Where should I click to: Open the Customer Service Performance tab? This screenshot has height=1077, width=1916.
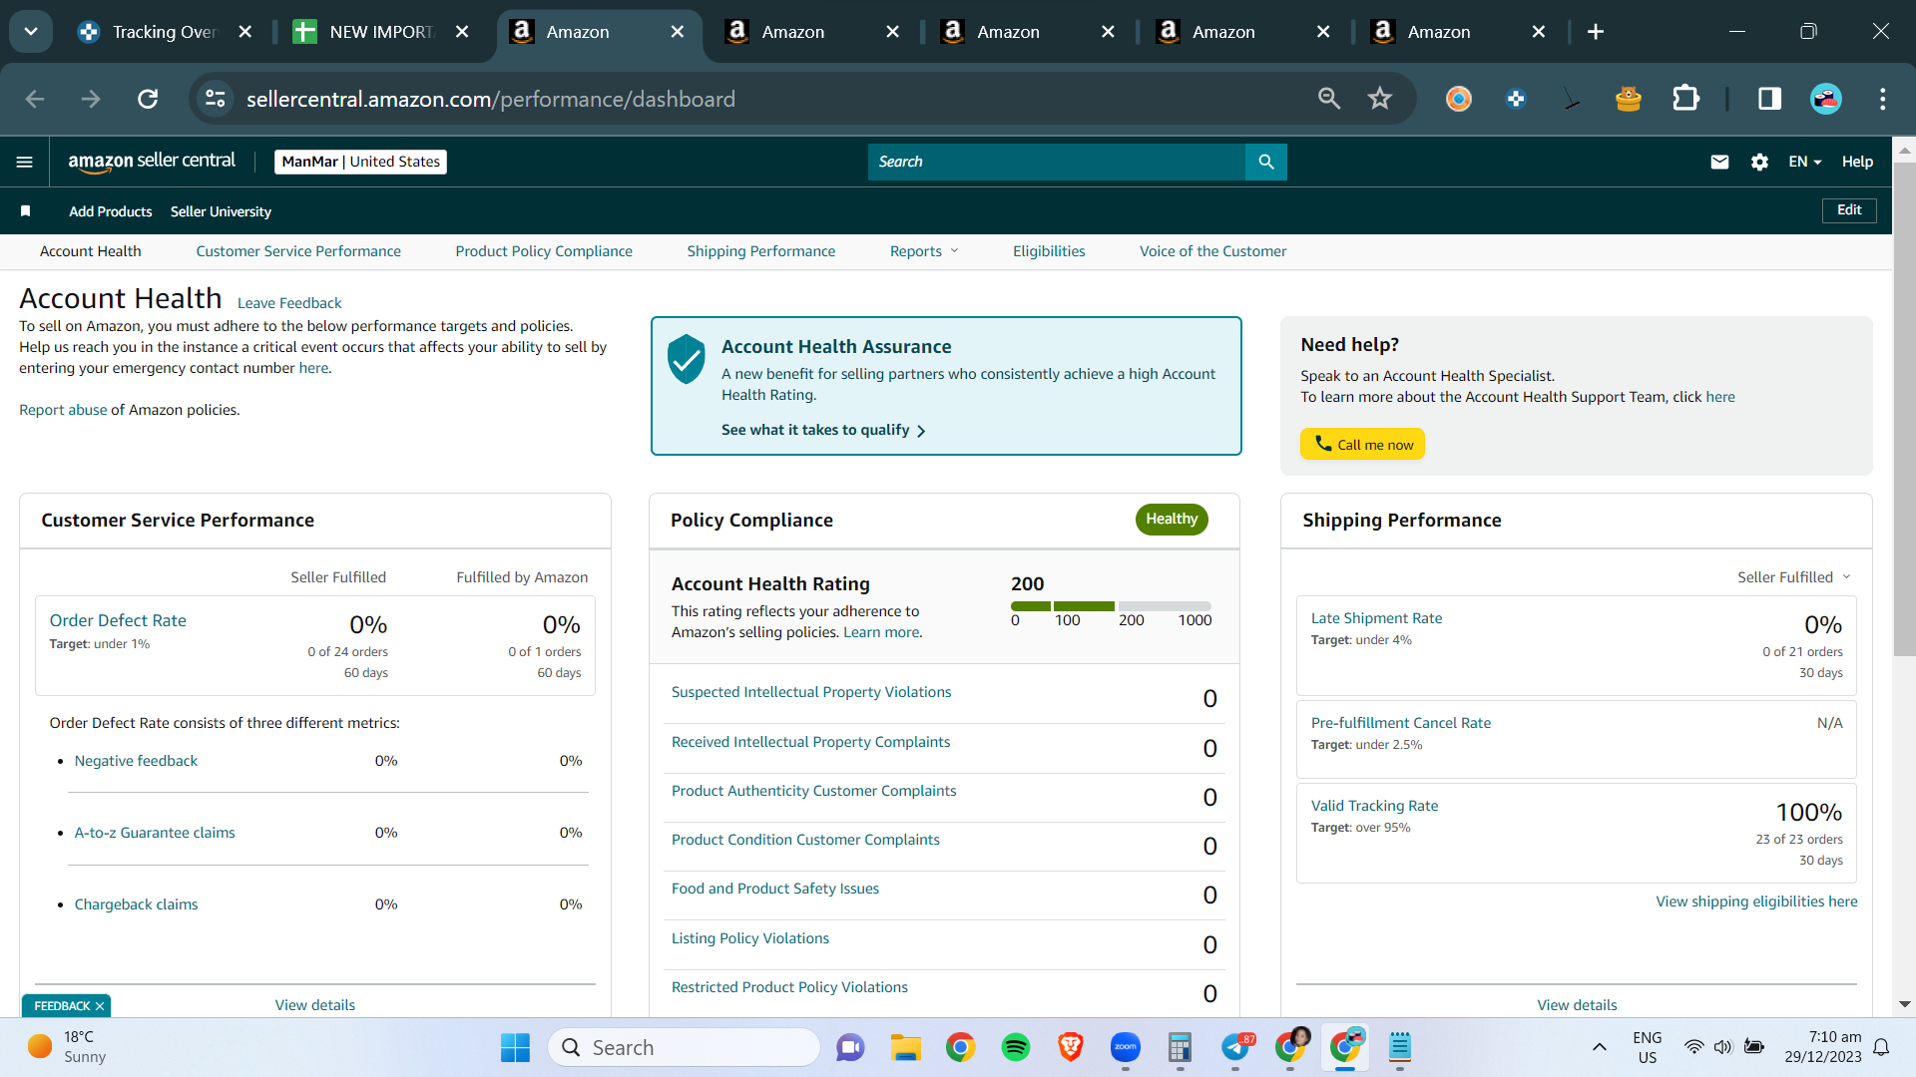tap(298, 251)
